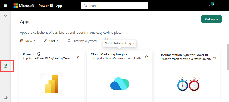
Task: Expand the View dropdown
Action: [28, 41]
